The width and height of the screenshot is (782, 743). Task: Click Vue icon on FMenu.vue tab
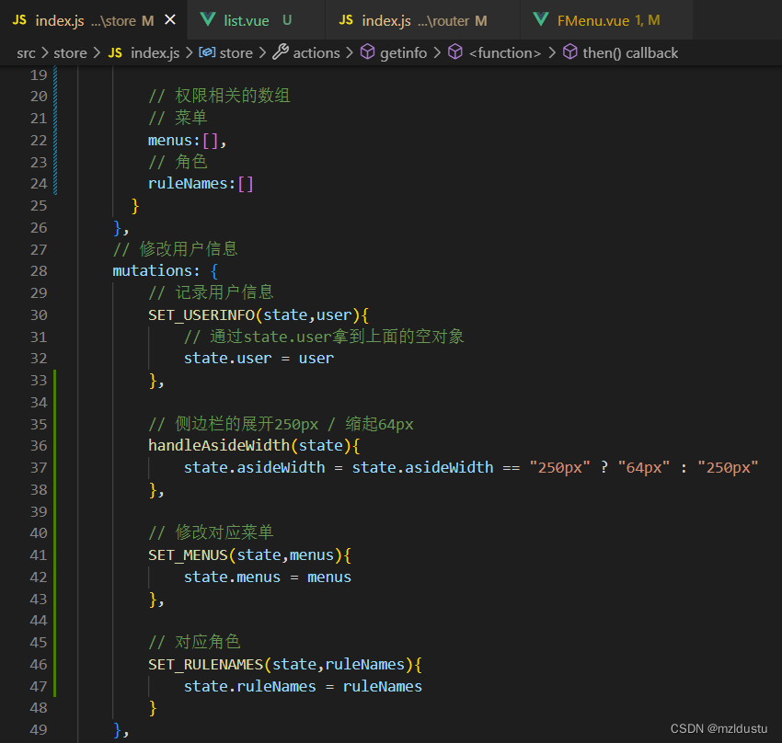pos(541,20)
